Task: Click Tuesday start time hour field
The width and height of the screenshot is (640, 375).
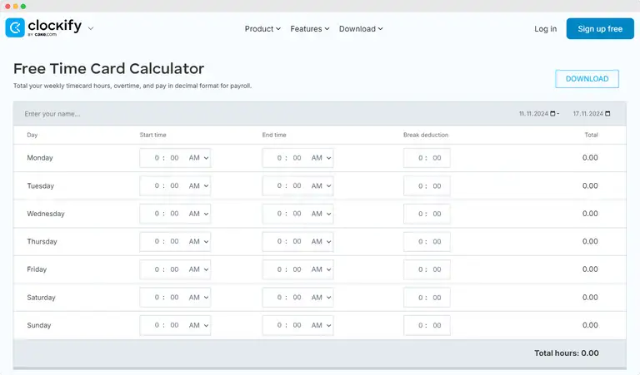Action: pos(157,185)
